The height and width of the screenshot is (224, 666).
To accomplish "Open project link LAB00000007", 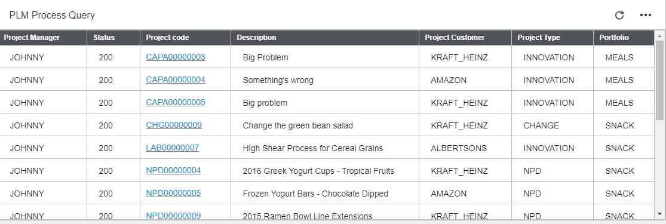I will coord(173,148).
